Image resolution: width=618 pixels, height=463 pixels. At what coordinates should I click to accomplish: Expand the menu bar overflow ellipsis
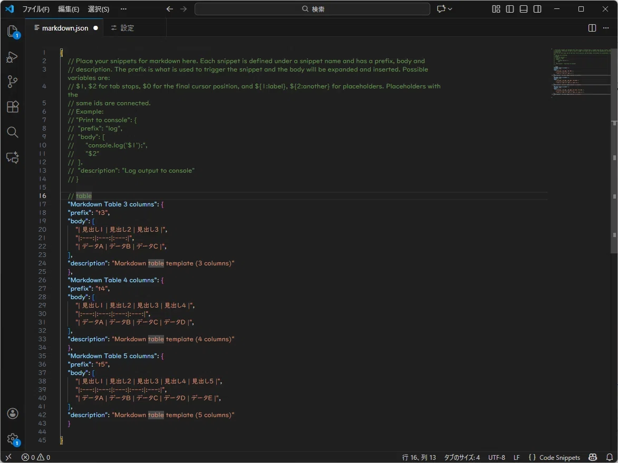point(123,8)
